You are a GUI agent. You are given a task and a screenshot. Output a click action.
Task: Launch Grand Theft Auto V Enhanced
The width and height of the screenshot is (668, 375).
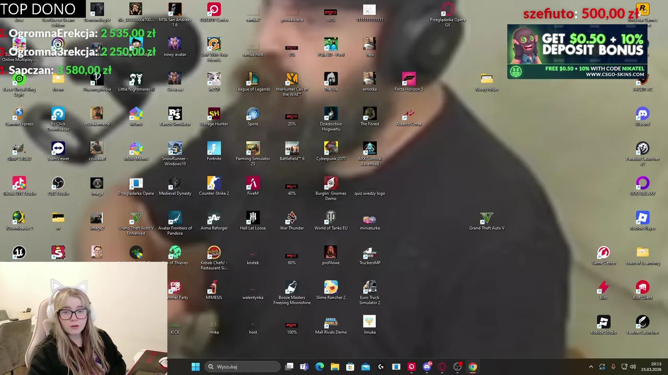pos(136,223)
